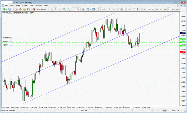Select the M1 timeframe button
Viewport: 187px width, 113px height.
tap(145, 9)
